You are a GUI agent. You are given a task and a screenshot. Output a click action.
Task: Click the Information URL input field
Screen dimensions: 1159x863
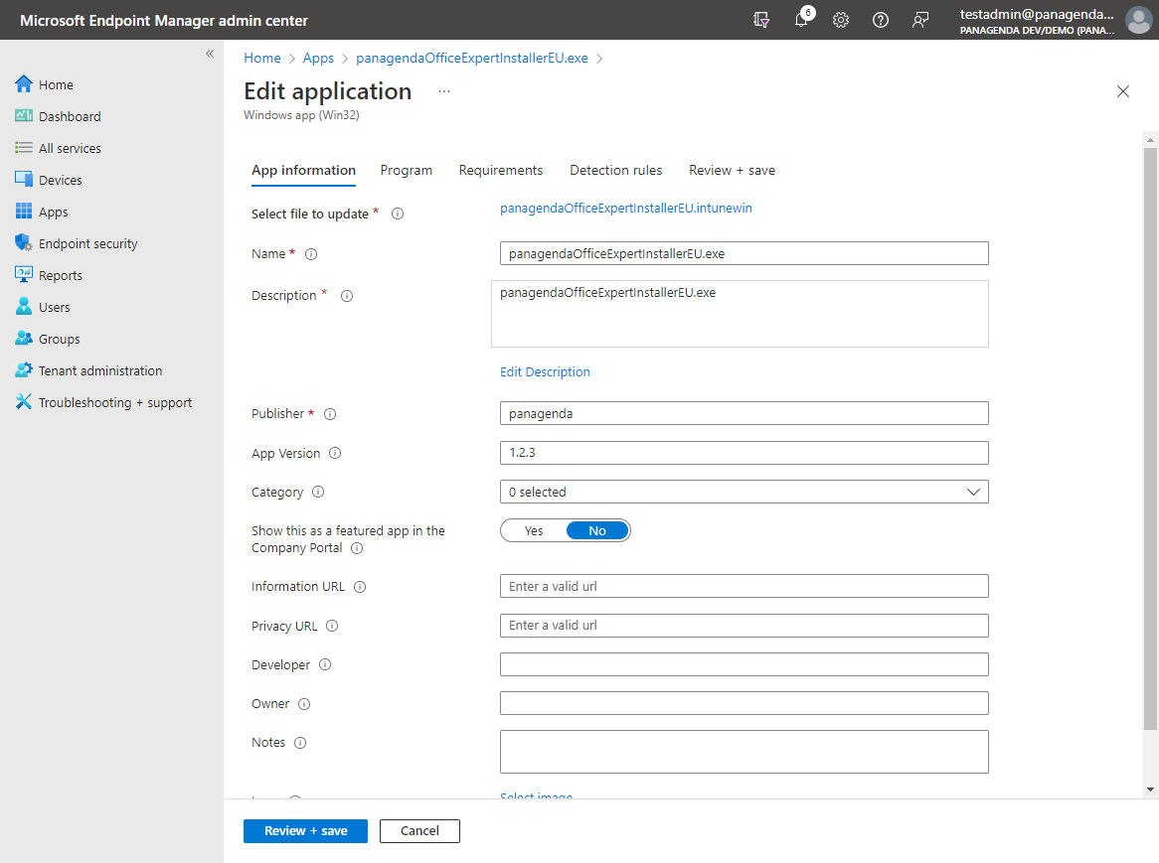(744, 586)
